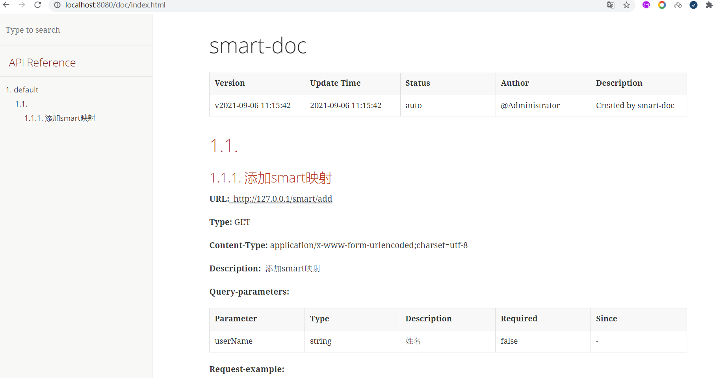Select the '@Administrator' author cell
Screen dimensions: 715x378
tap(543, 105)
